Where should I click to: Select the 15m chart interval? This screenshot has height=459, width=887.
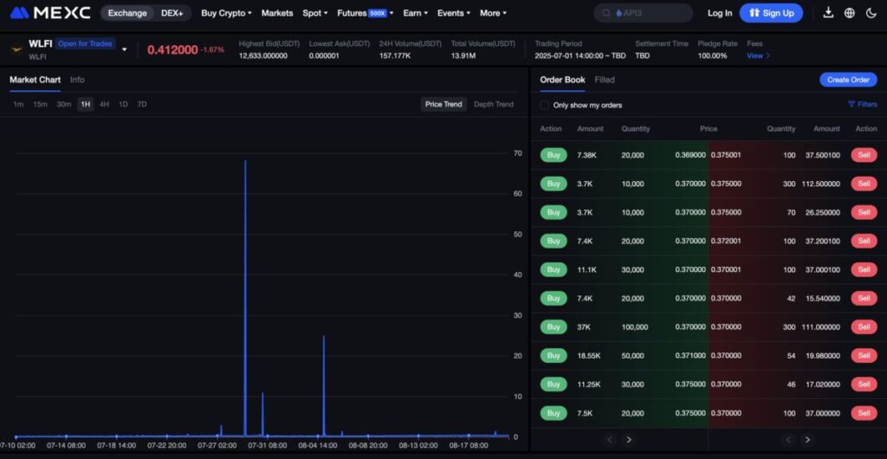(x=40, y=105)
